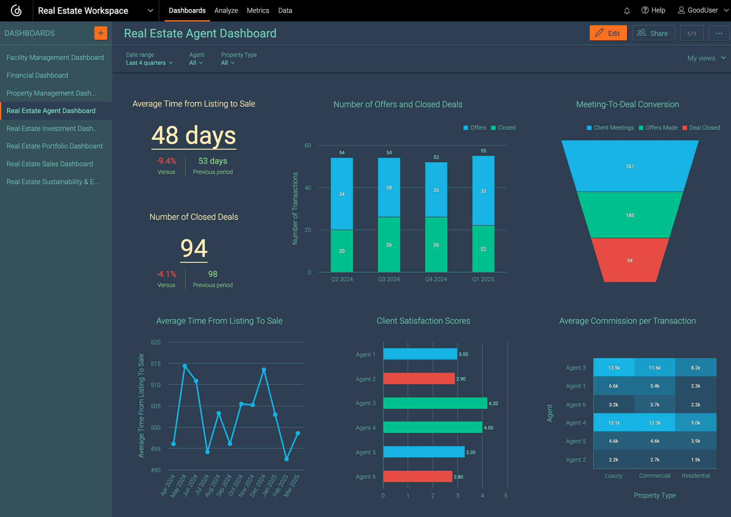
Task: Open the more options ellipsis icon
Action: tap(719, 33)
